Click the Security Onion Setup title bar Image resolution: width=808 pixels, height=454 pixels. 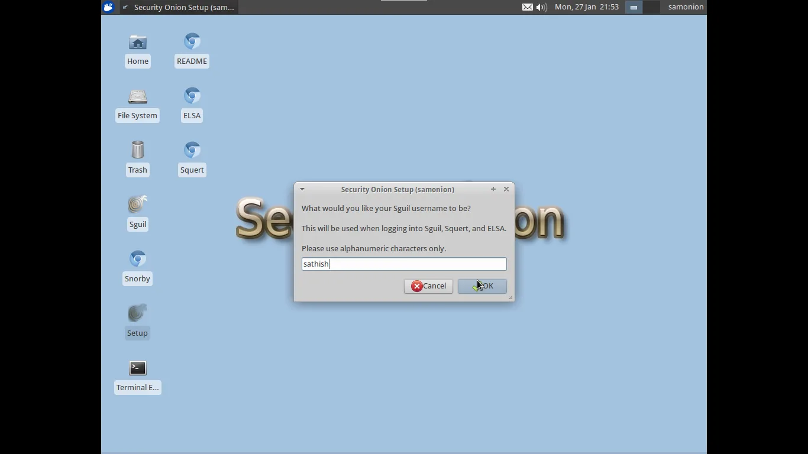pos(397,189)
